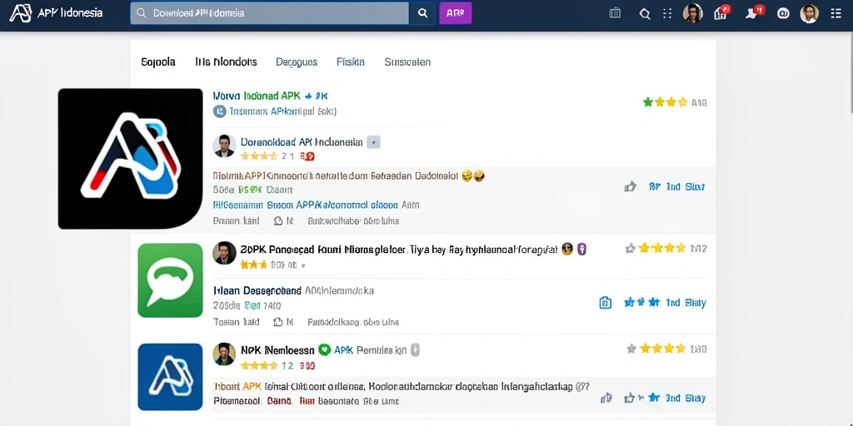This screenshot has width=853, height=426.
Task: Click the magnifier icon beside the grid dots
Action: click(x=645, y=14)
